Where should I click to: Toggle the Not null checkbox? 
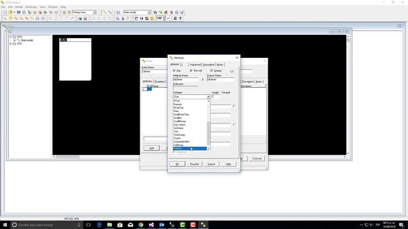pyautogui.click(x=191, y=71)
